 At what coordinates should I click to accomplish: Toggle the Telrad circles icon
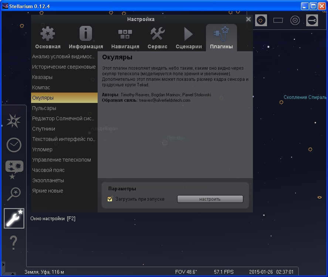point(295,20)
